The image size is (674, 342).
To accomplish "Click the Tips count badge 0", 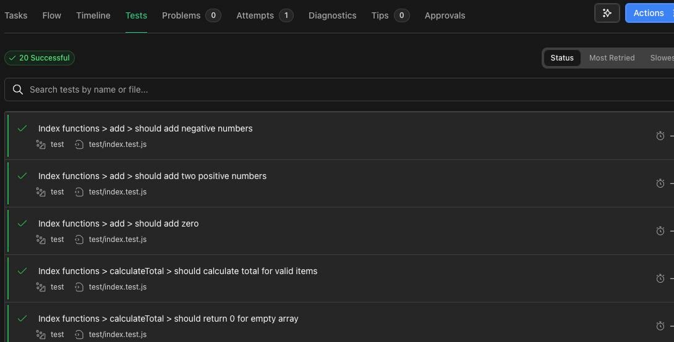I will [401, 15].
